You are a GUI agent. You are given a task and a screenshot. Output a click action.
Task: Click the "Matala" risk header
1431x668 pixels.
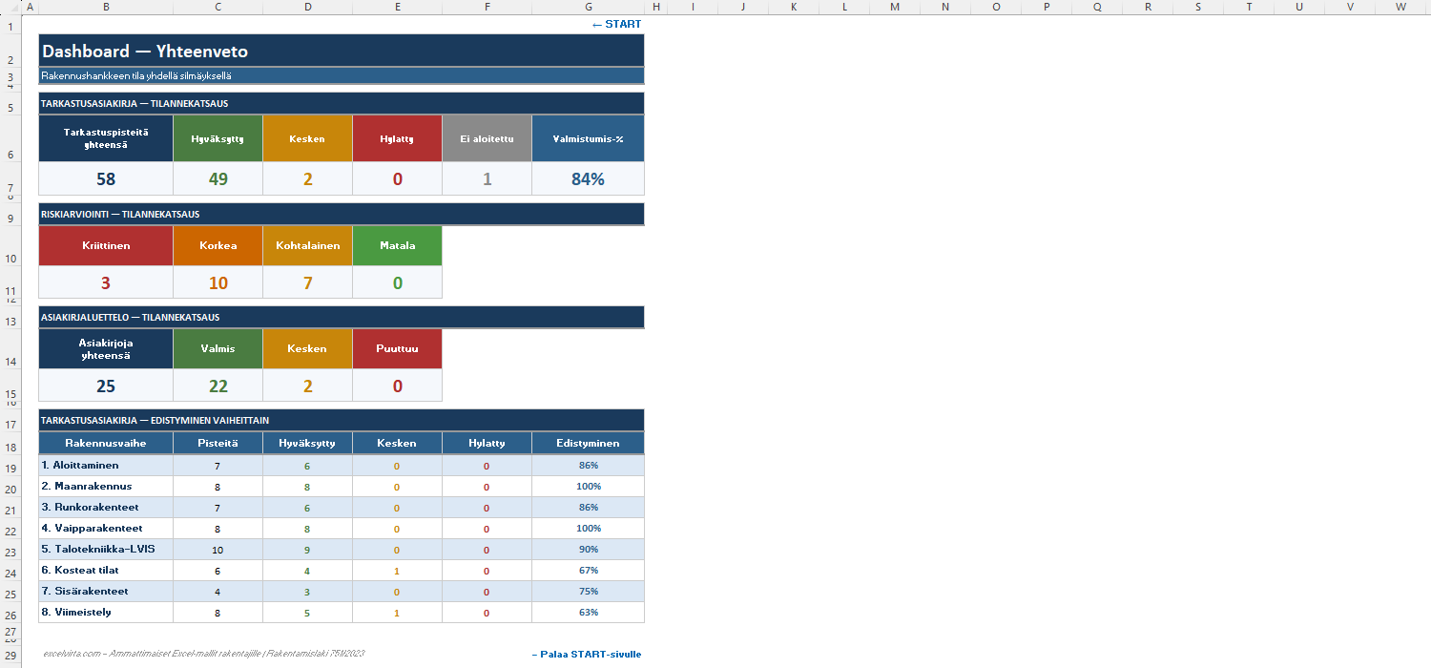click(398, 246)
